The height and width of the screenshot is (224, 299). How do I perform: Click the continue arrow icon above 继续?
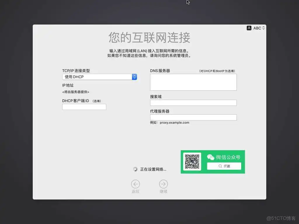click(x=163, y=184)
